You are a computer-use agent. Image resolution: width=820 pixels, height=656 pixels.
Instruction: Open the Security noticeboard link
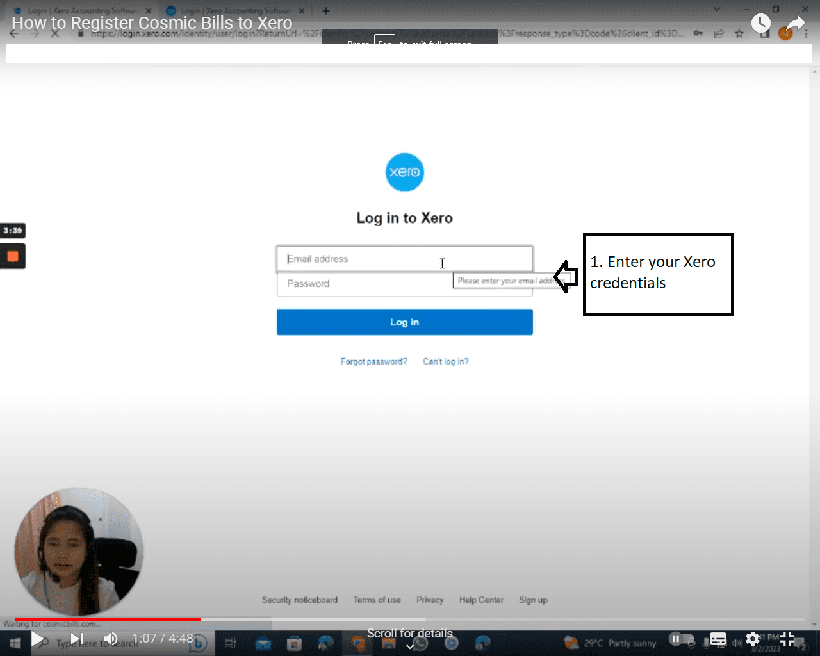[300, 600]
